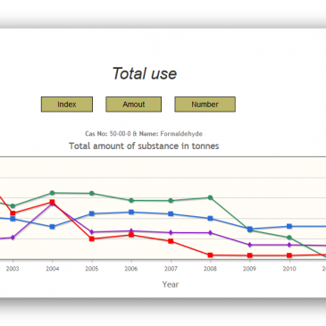
Task: Select red square marker at 2004
Action: click(52, 202)
